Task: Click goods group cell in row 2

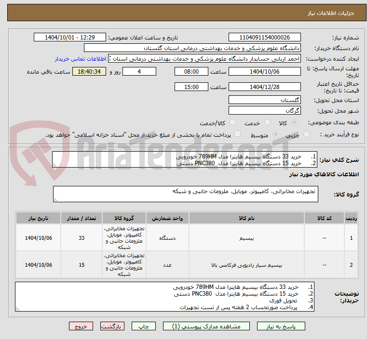Action: [x=124, y=265]
